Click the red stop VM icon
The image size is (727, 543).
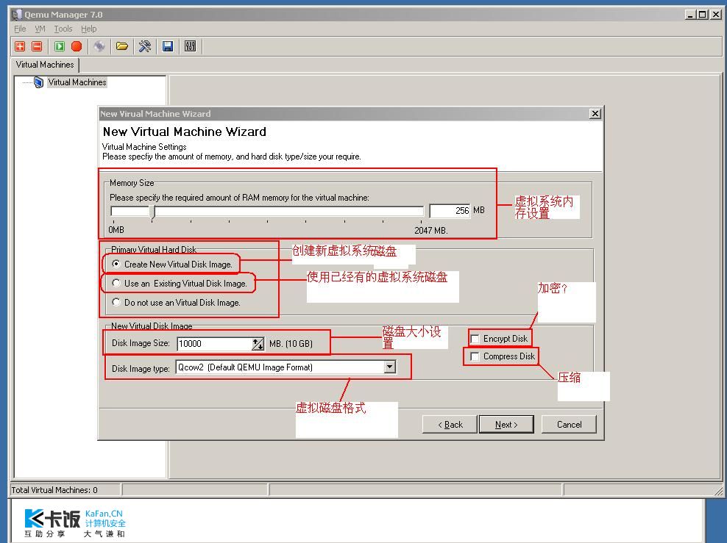pyautogui.click(x=77, y=46)
